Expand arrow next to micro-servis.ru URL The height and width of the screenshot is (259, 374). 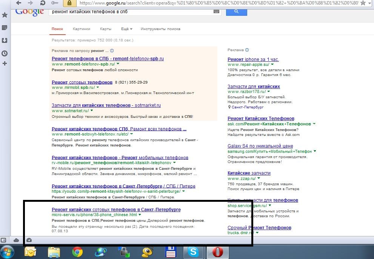tap(140, 215)
